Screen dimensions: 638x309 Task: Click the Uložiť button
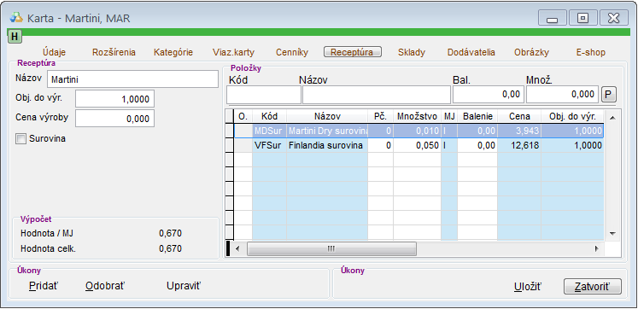click(528, 287)
